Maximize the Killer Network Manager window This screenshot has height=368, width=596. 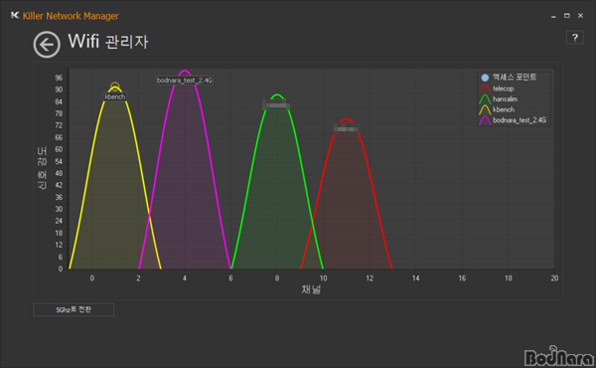pyautogui.click(x=567, y=16)
